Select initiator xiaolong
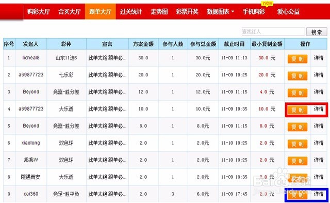Viewport: 330px width, 203px height. coord(31,143)
